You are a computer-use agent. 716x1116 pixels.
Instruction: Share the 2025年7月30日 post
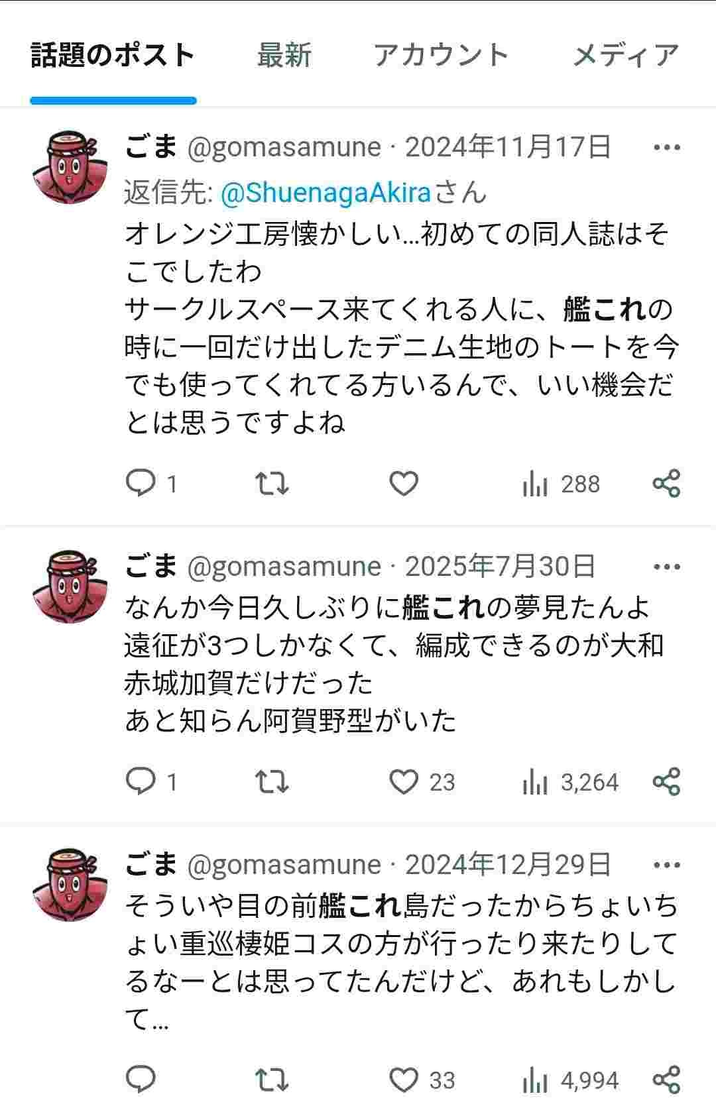click(666, 781)
